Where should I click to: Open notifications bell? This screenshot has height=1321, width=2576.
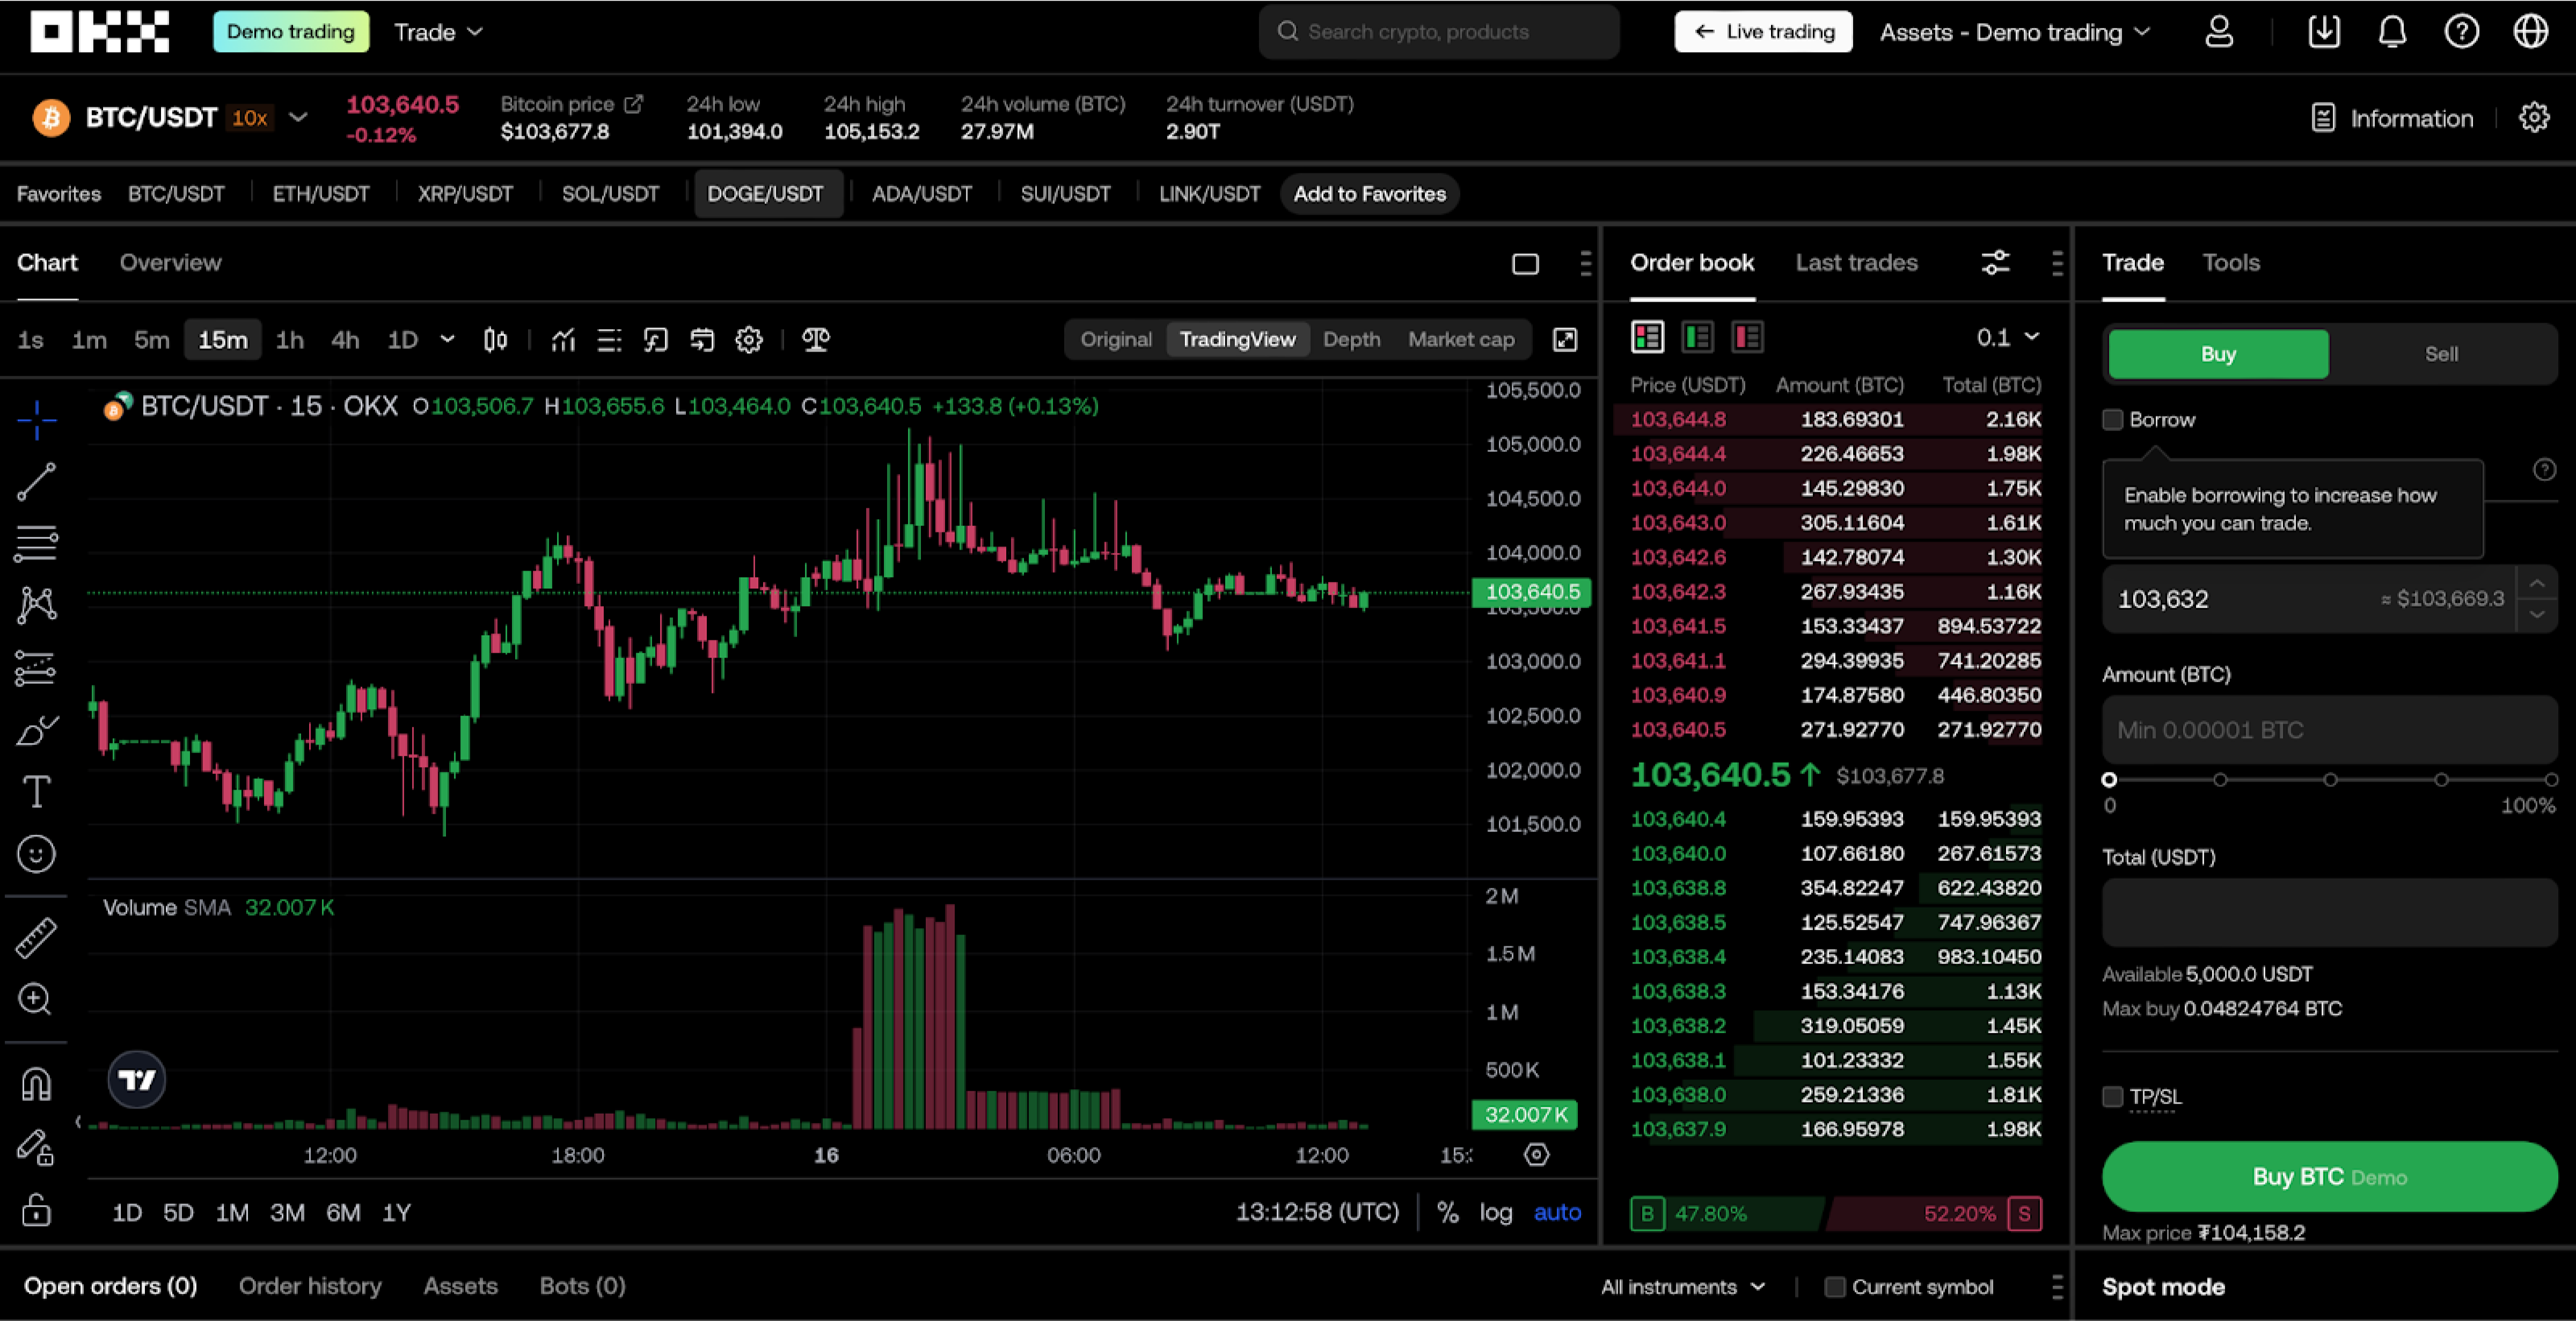pyautogui.click(x=2392, y=32)
